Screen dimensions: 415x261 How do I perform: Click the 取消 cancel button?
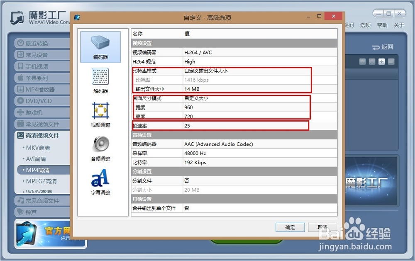322,227
